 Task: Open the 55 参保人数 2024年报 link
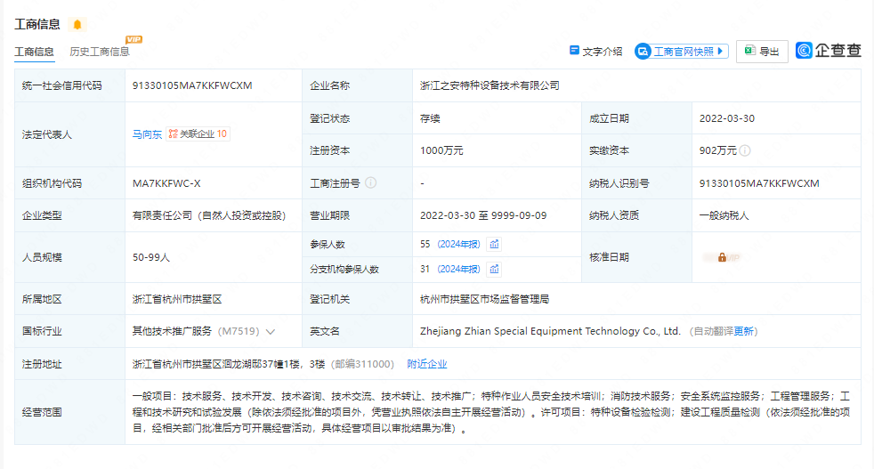[x=458, y=244]
